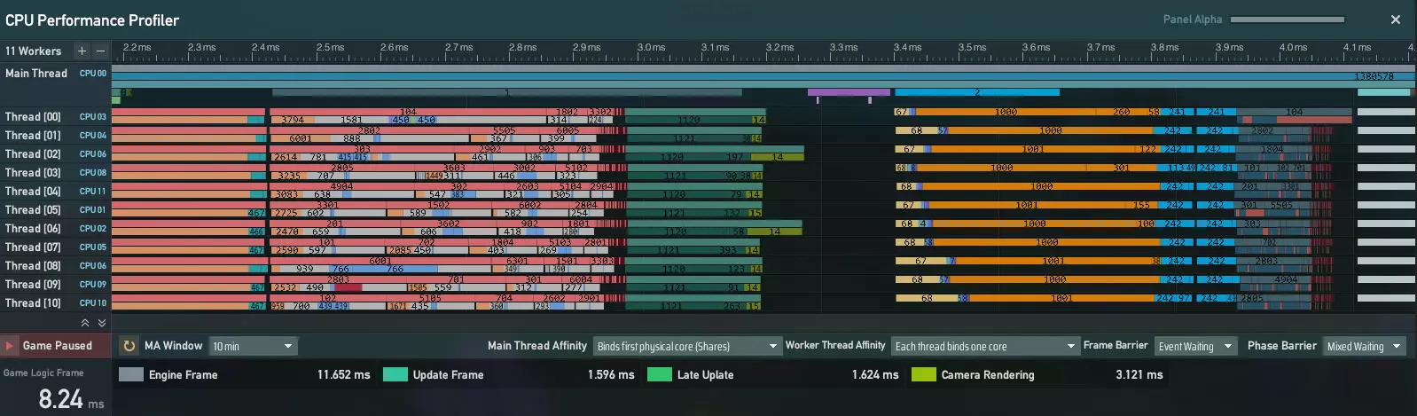Remove a worker with the minus button
1417x416 pixels.
100,51
